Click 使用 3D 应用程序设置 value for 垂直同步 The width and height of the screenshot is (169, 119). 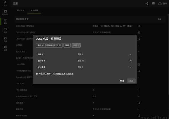101,109
